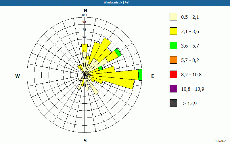Click the W compass label

pyautogui.click(x=18, y=76)
